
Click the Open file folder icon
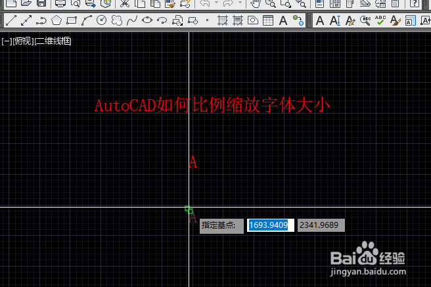[x=26, y=3]
